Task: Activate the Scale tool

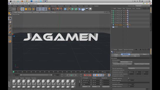Action: tap(26, 9)
